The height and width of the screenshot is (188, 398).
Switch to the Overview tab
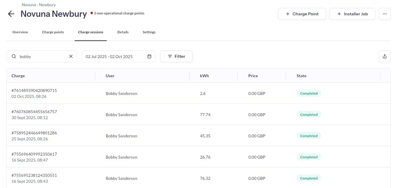pyautogui.click(x=20, y=32)
